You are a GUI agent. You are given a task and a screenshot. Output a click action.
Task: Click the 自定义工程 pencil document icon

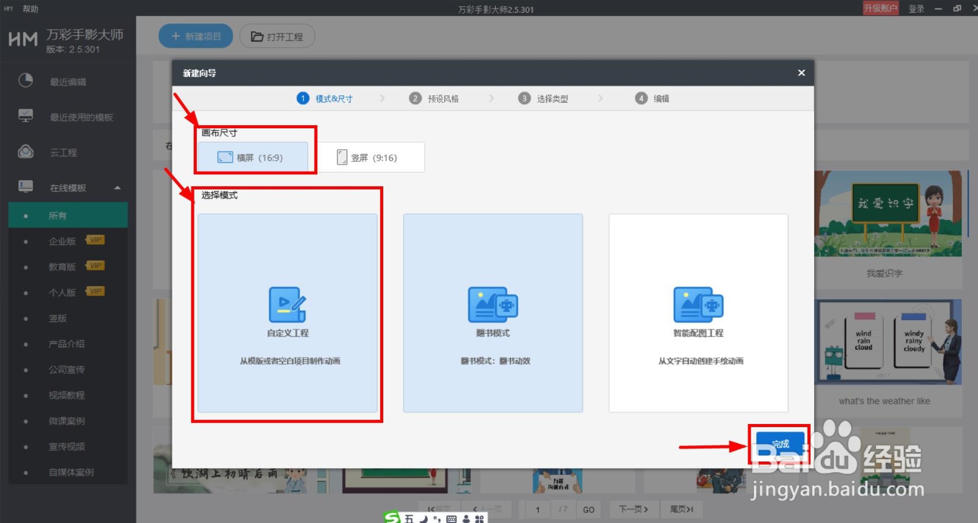coord(287,304)
